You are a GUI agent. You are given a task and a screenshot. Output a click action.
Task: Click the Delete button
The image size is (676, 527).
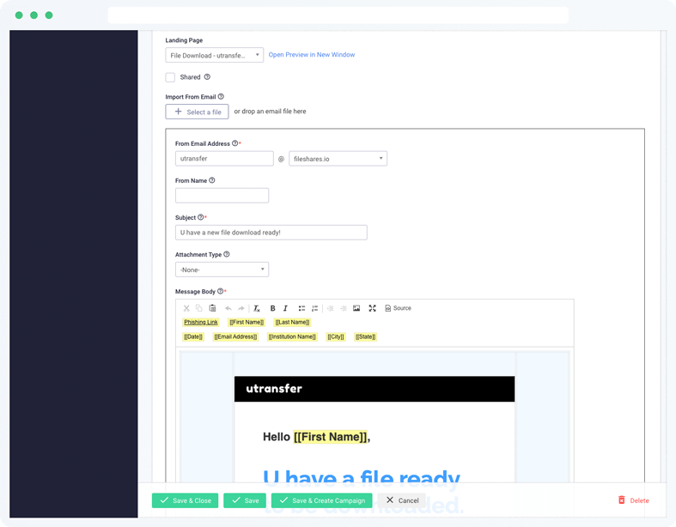click(x=634, y=500)
